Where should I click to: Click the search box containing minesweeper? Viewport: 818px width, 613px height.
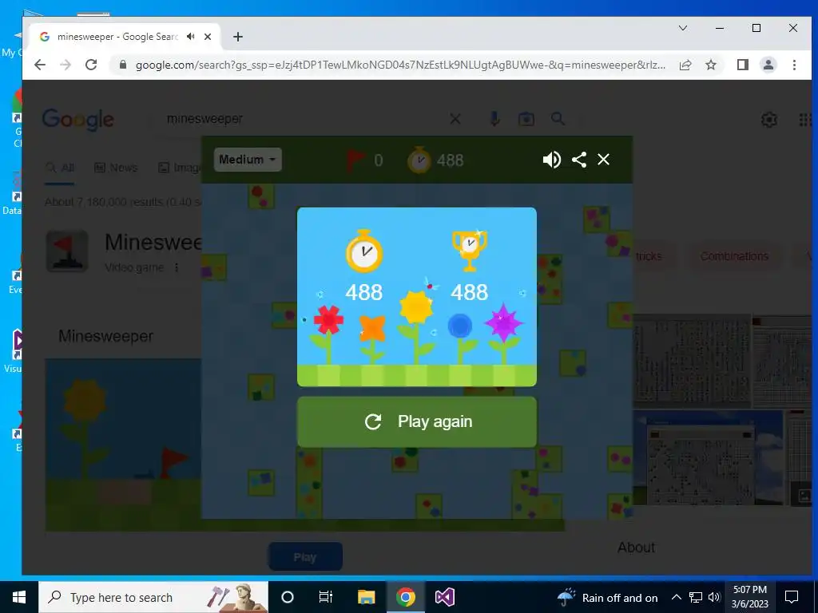[x=303, y=119]
